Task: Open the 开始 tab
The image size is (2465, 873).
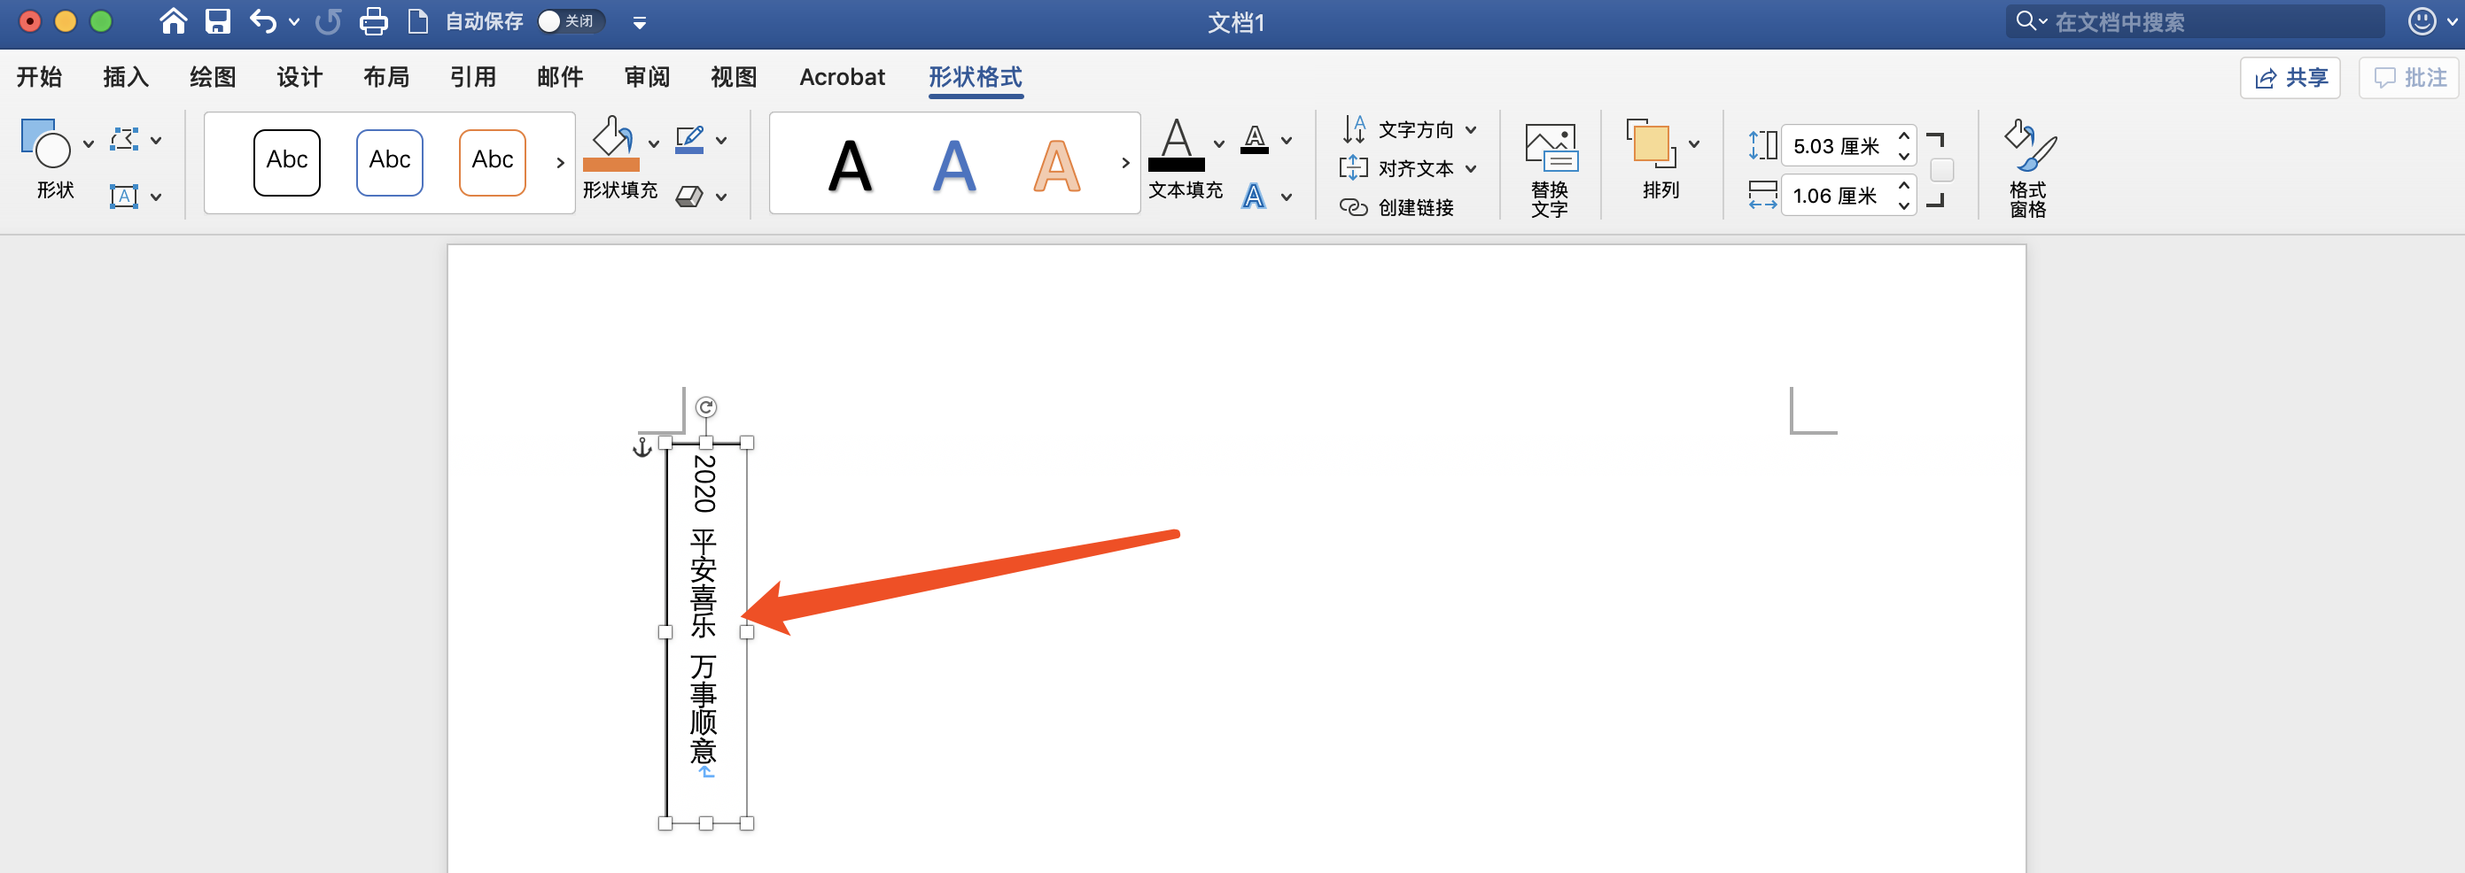Action: coord(39,76)
